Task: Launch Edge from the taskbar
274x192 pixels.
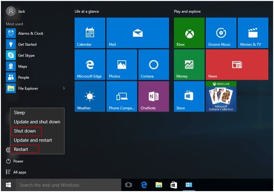Action: click(x=144, y=185)
